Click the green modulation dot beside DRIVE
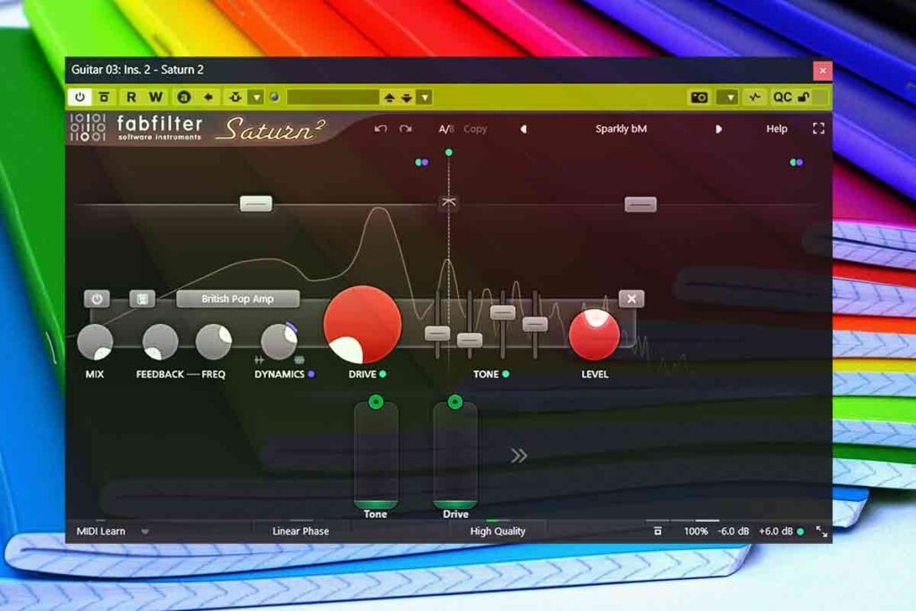This screenshot has height=611, width=916. coord(383,375)
